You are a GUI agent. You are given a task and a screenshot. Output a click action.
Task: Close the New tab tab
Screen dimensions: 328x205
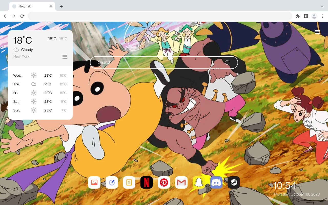click(51, 6)
